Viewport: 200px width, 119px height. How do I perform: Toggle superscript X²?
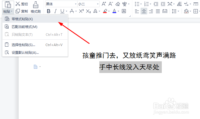pos(81,11)
